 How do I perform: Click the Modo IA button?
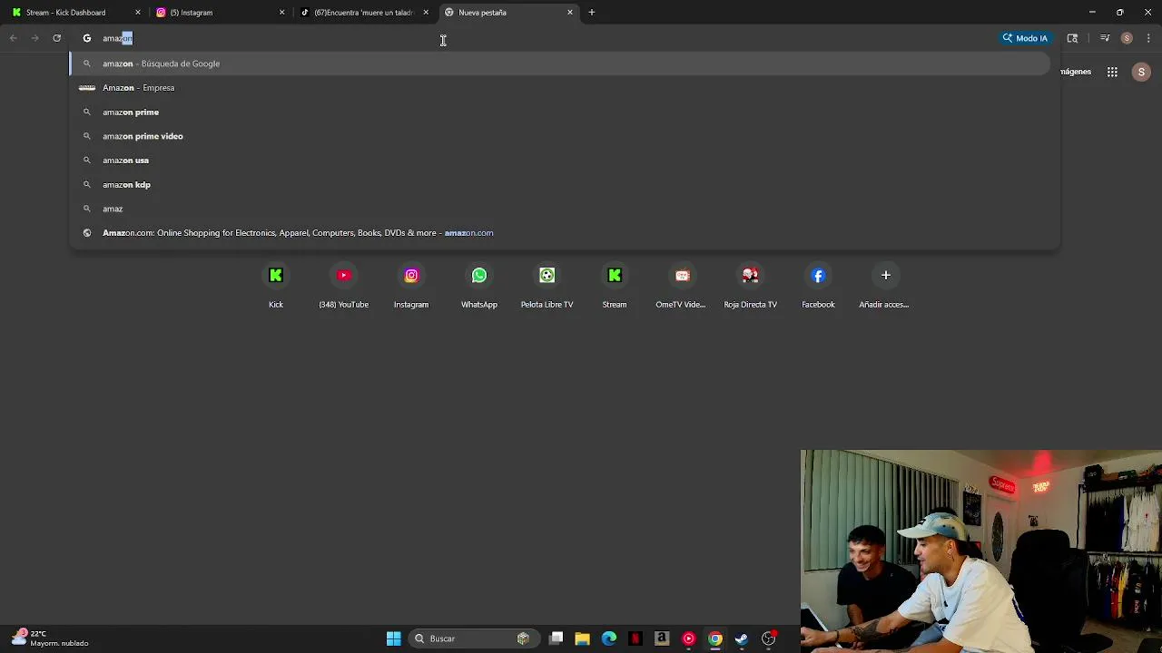coord(1025,38)
